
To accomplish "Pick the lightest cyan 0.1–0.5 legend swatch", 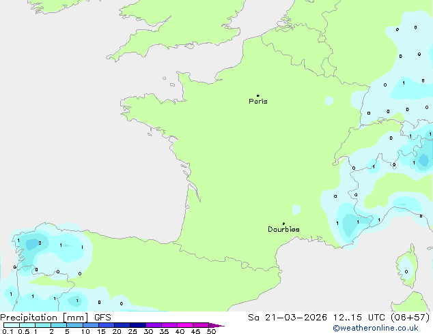I will click(x=12, y=325).
